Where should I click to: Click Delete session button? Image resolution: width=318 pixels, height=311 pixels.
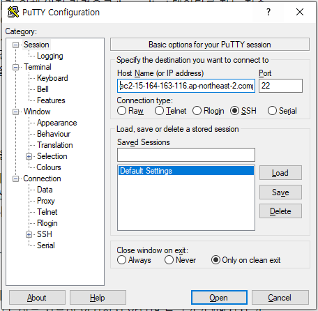click(280, 211)
